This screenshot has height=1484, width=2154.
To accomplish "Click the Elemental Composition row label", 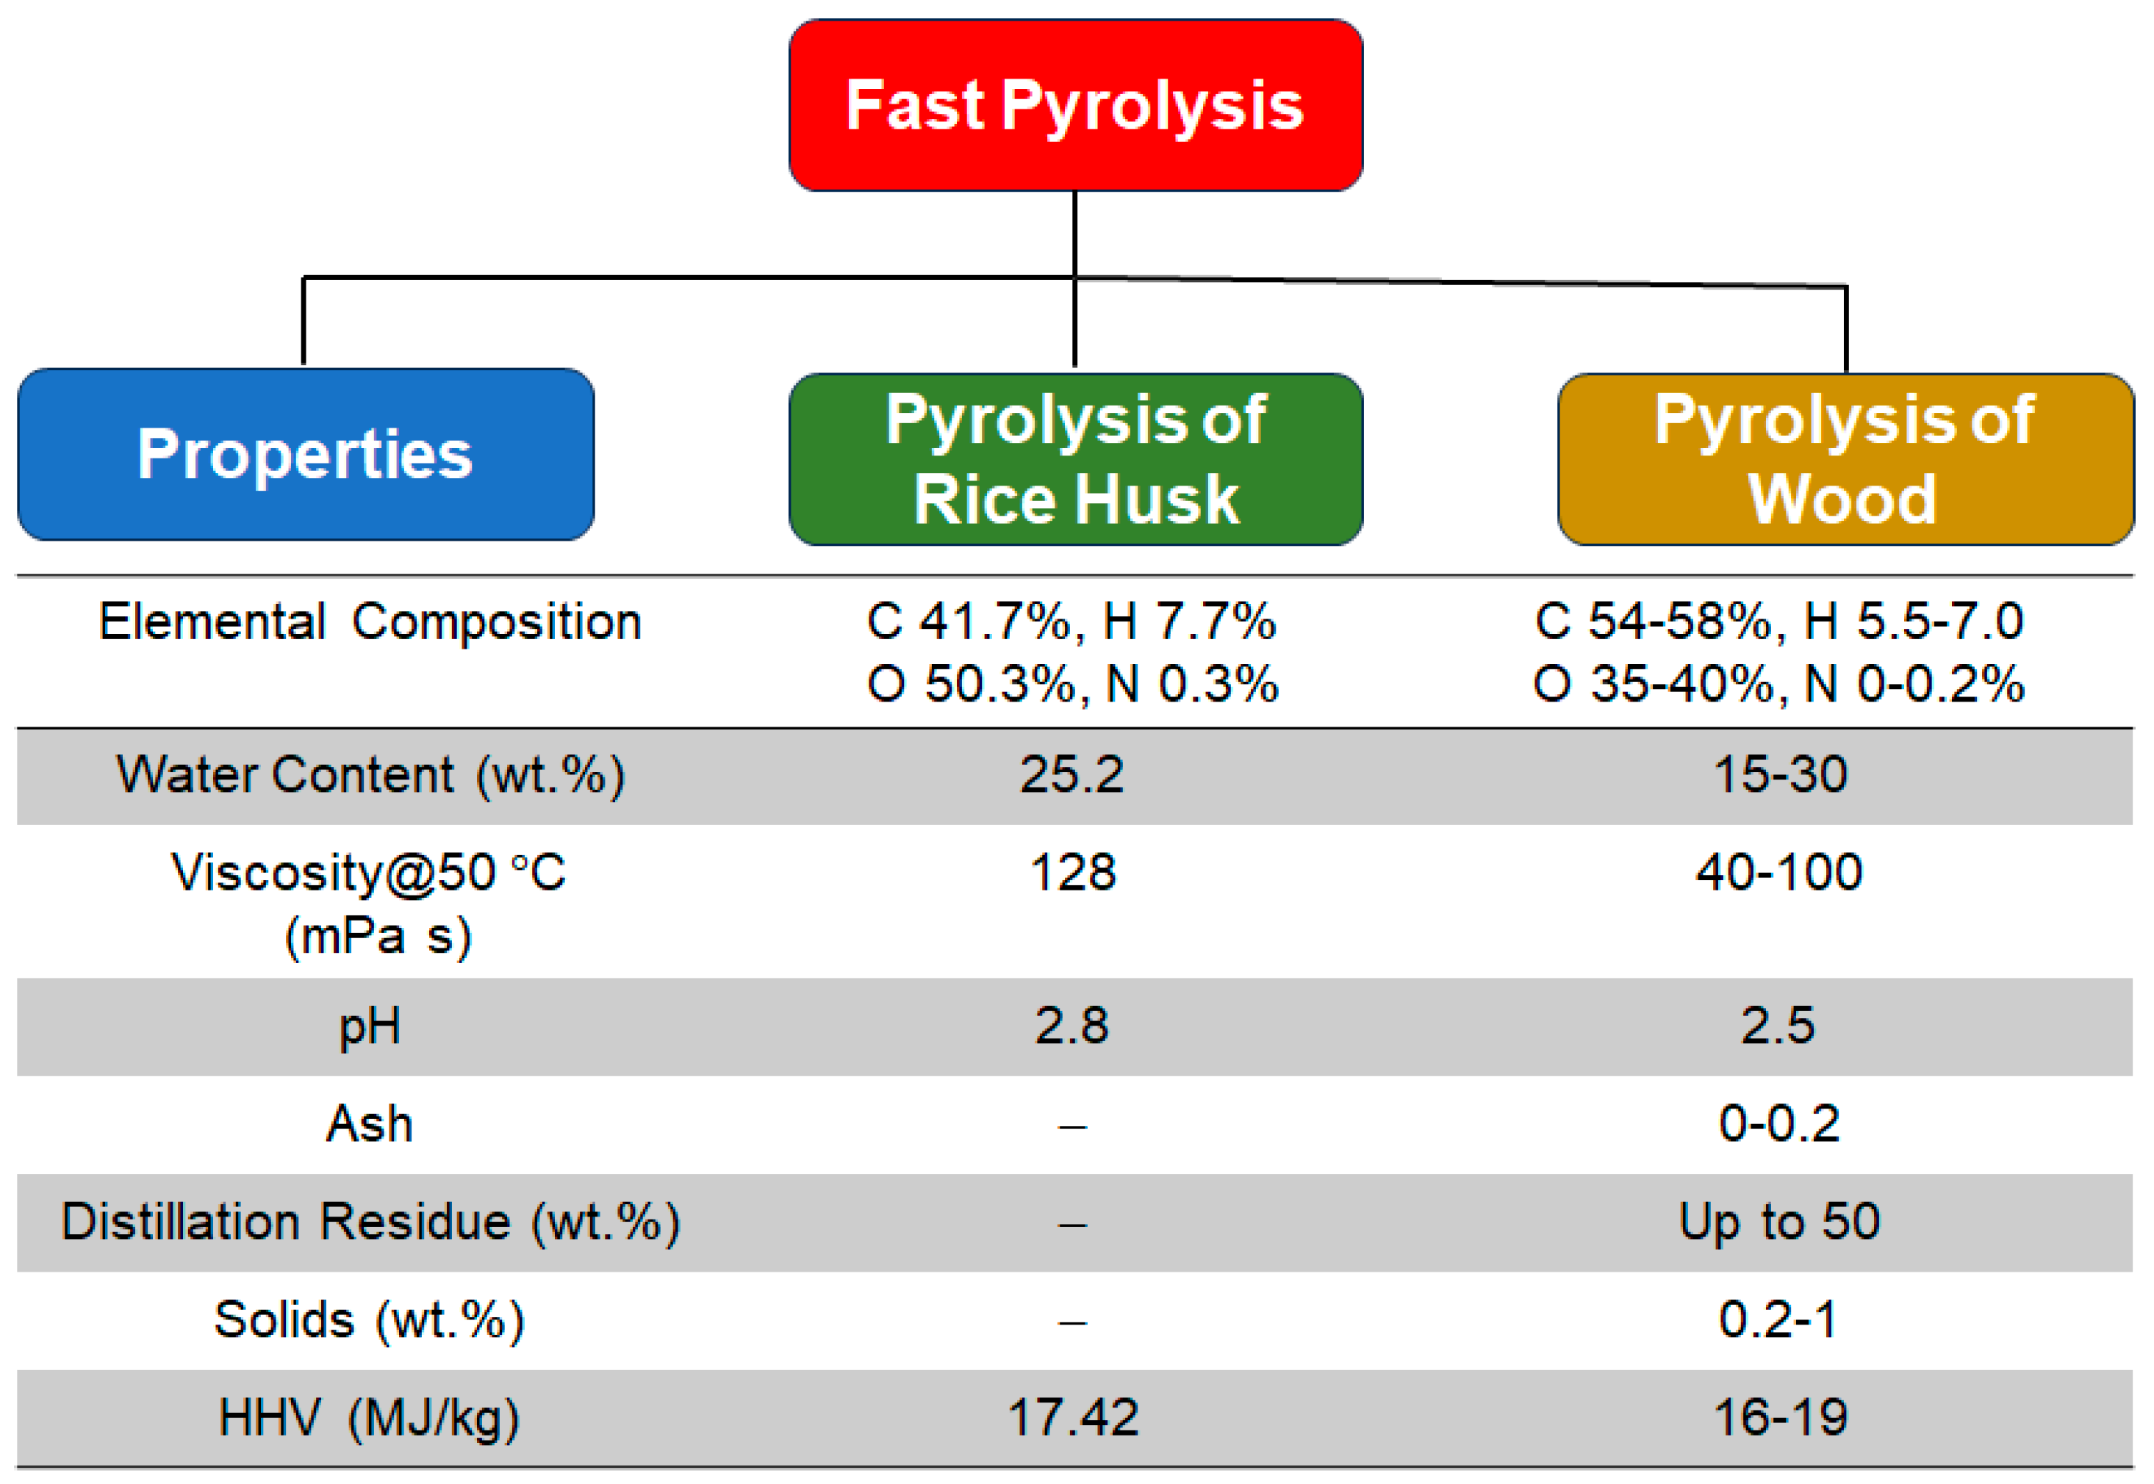I will (370, 622).
